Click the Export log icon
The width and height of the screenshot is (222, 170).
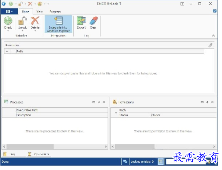point(81,20)
